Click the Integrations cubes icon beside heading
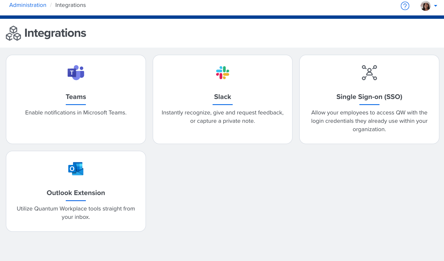This screenshot has height=261, width=444. coord(13,33)
